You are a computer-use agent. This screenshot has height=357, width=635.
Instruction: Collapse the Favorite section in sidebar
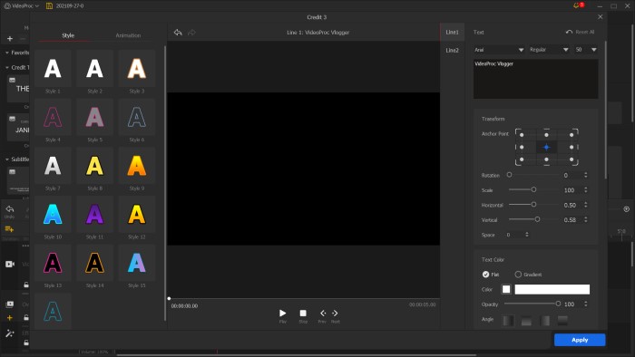(x=7, y=53)
